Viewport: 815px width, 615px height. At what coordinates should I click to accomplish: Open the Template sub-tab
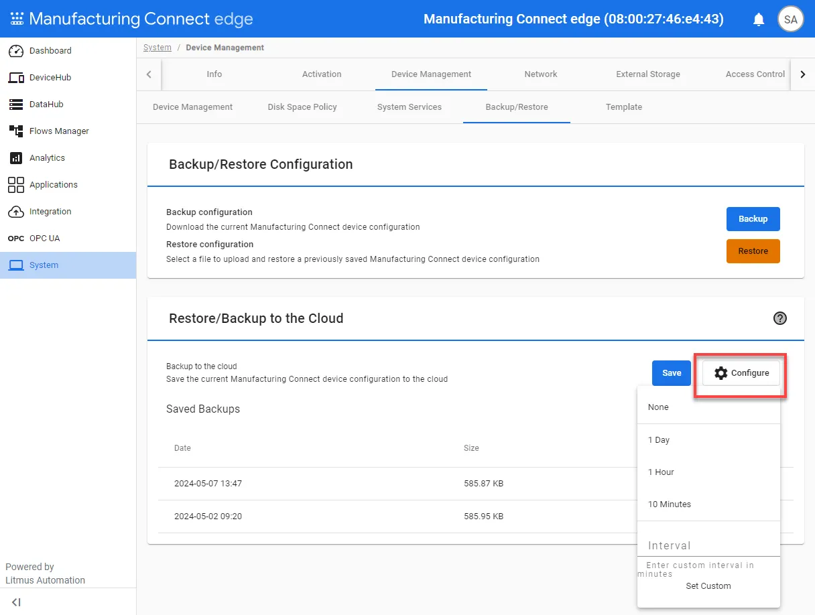(x=624, y=107)
